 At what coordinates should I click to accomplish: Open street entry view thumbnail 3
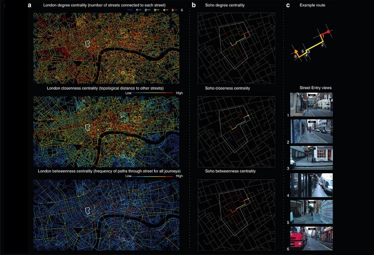[x=311, y=156]
